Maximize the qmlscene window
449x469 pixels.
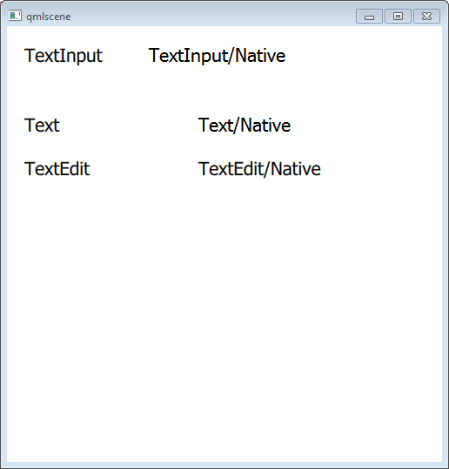click(398, 17)
